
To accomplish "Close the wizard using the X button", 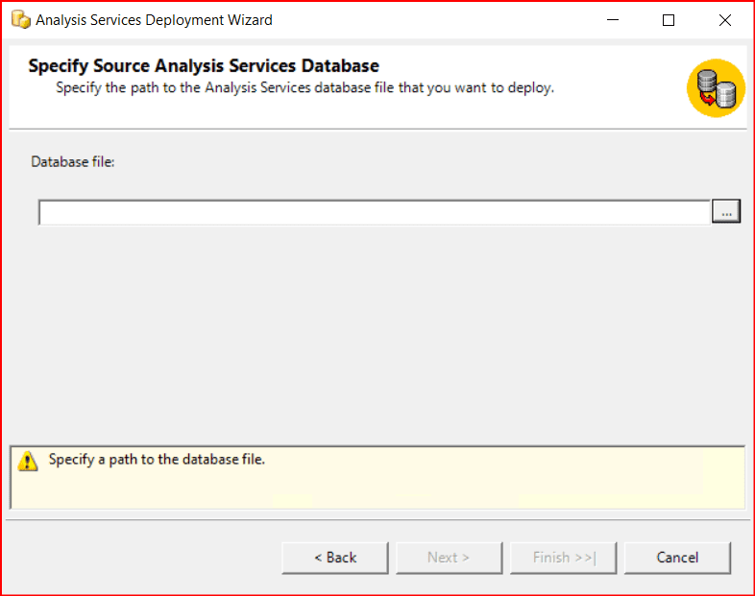I will click(x=724, y=20).
